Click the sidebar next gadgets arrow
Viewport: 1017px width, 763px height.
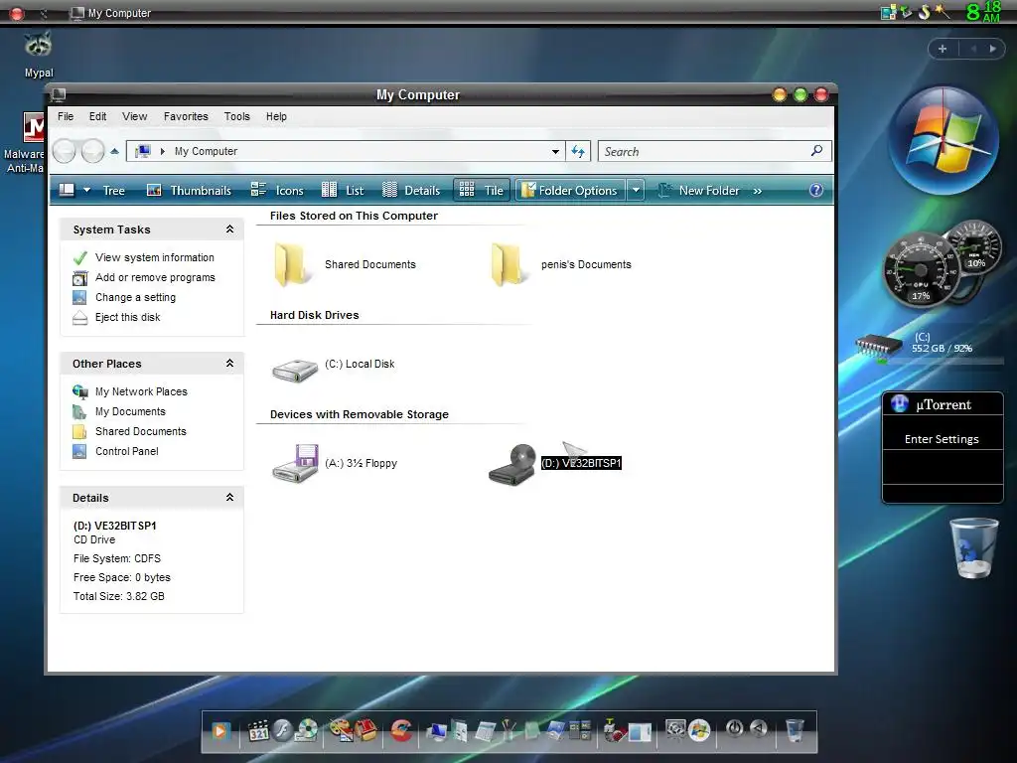(992, 49)
